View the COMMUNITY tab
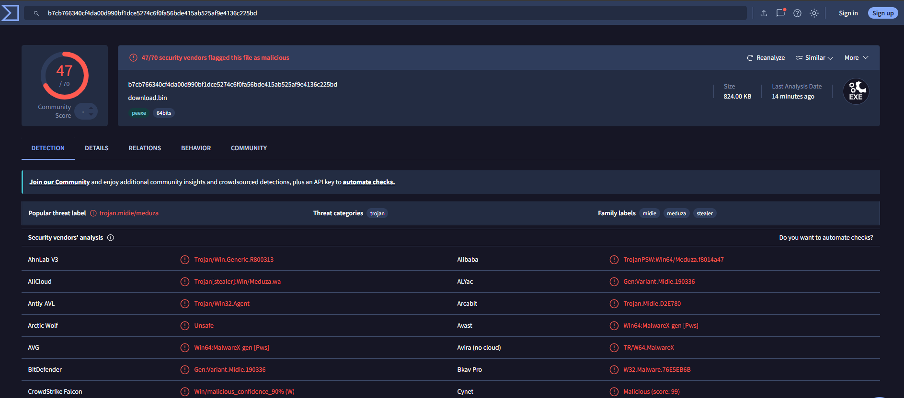 coord(249,148)
